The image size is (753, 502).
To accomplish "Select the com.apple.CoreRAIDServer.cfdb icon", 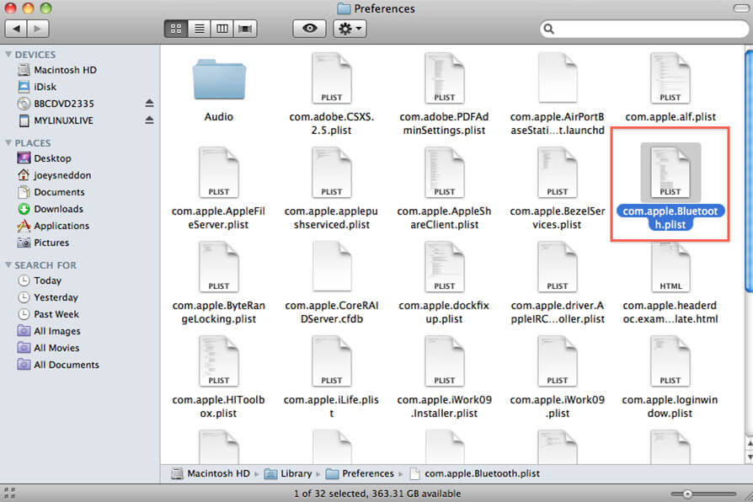I will point(332,267).
